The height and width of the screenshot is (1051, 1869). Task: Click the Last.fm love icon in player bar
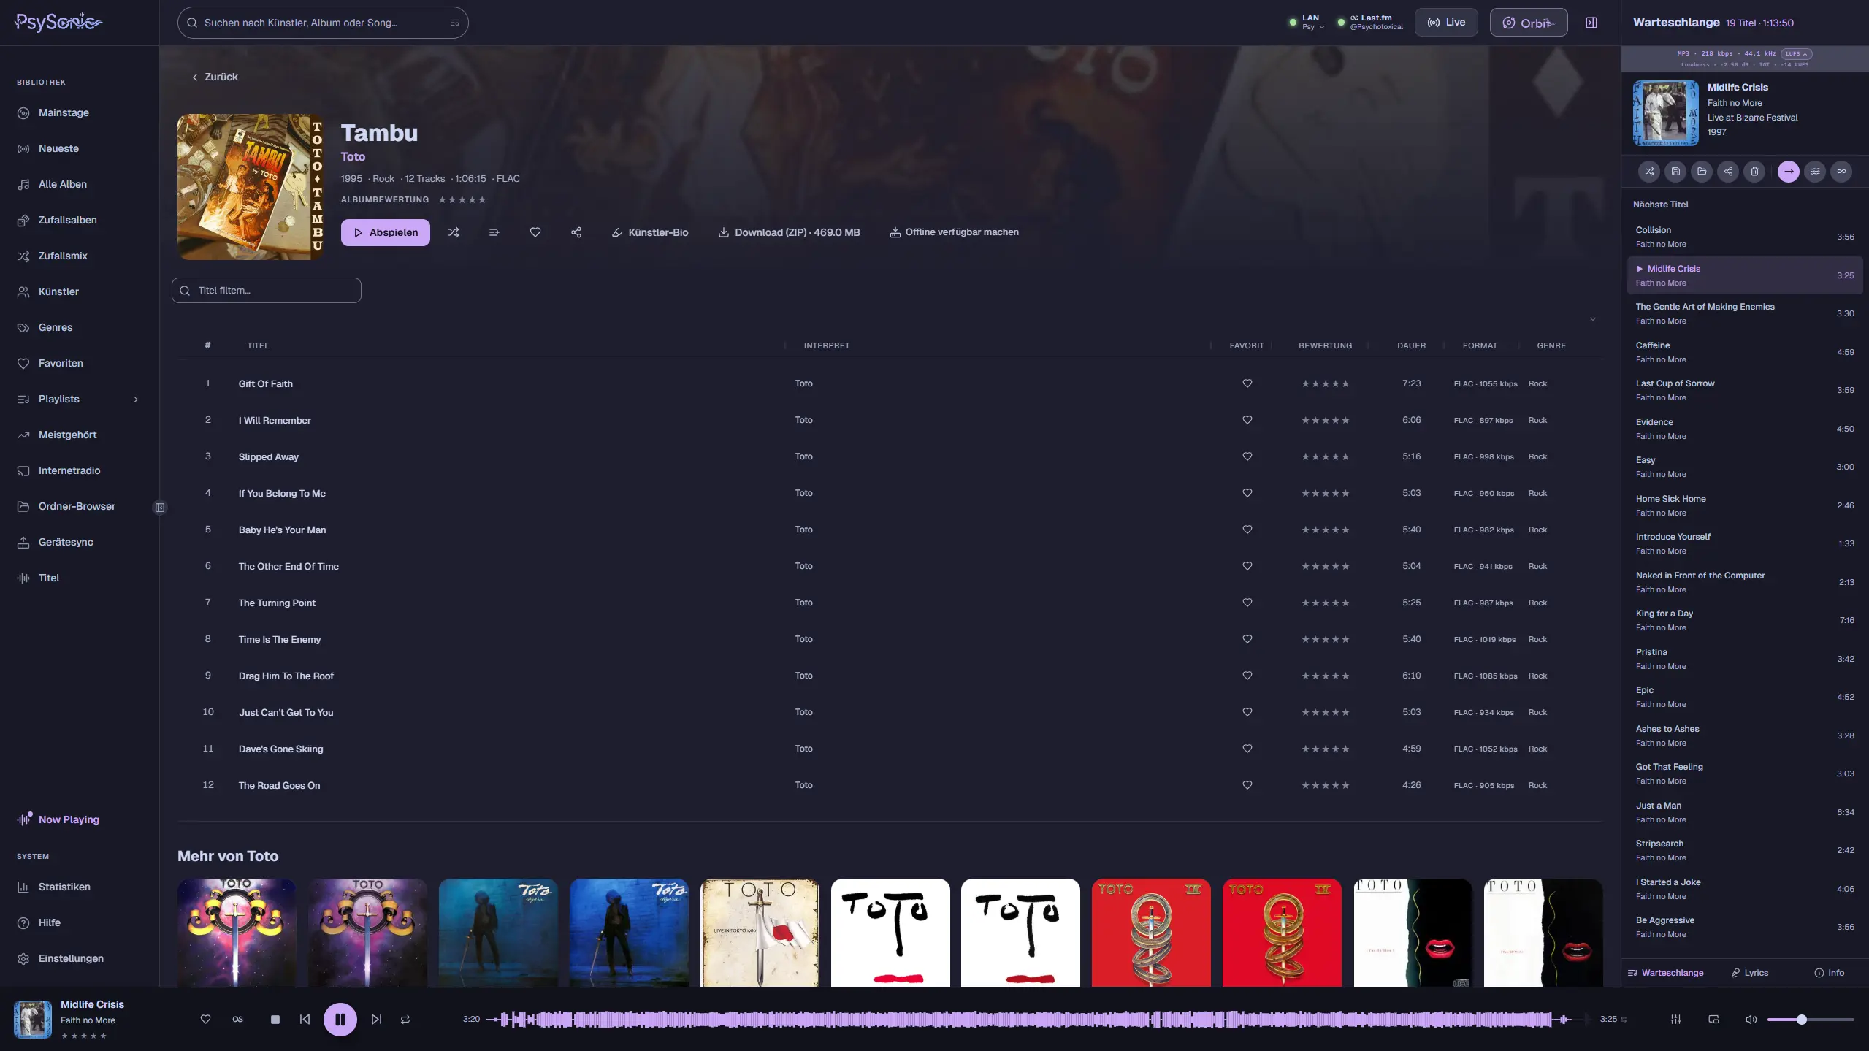(237, 1020)
